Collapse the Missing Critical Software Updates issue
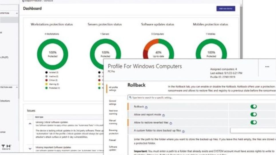The image size is (276, 155). 30,124
